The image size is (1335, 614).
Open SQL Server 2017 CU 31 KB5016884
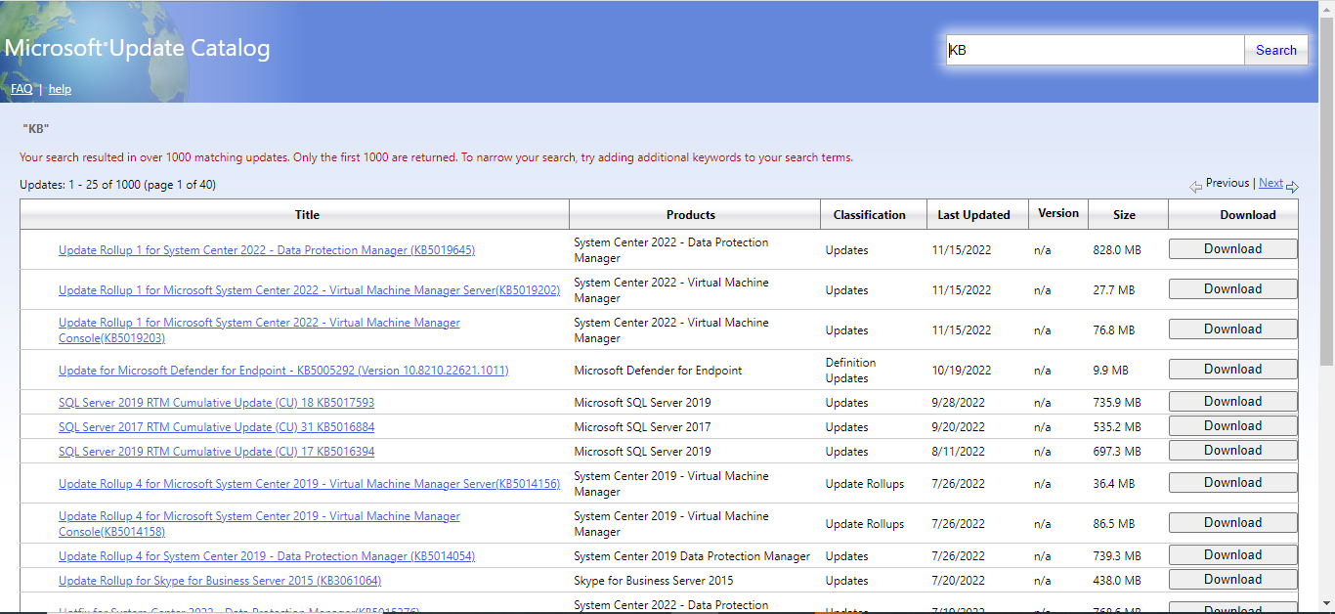tap(216, 427)
